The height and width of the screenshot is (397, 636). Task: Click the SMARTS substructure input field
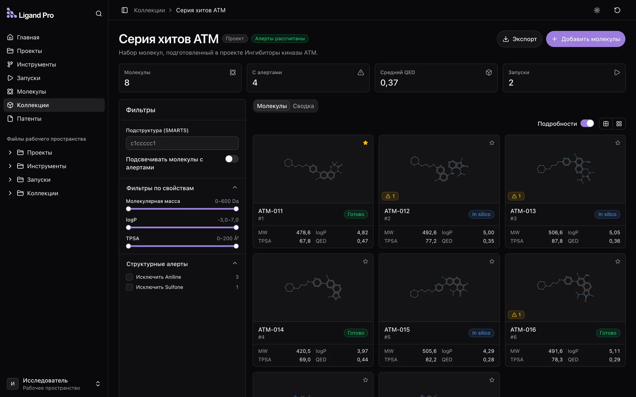point(182,143)
